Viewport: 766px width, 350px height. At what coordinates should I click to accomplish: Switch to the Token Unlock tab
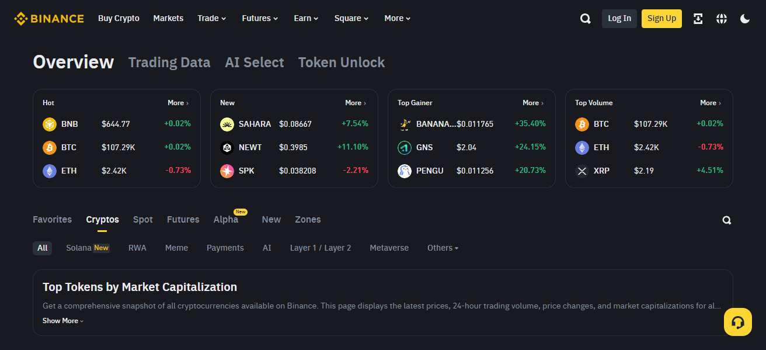[342, 63]
